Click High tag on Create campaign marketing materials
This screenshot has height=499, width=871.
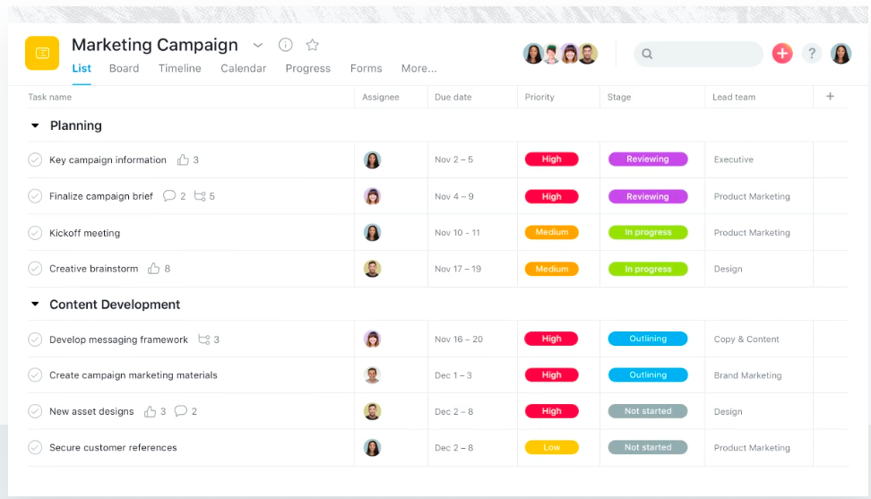[552, 375]
